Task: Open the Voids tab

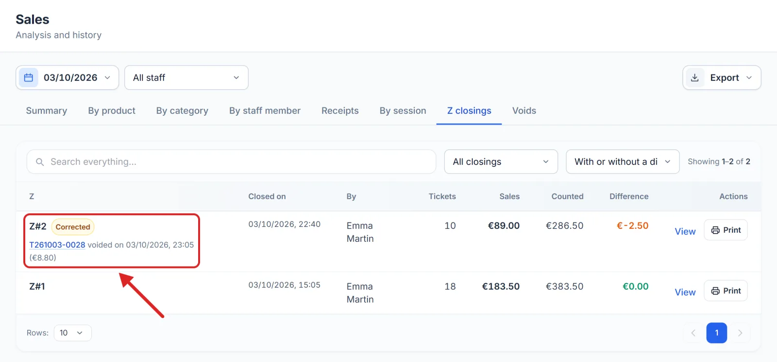Action: pyautogui.click(x=524, y=111)
